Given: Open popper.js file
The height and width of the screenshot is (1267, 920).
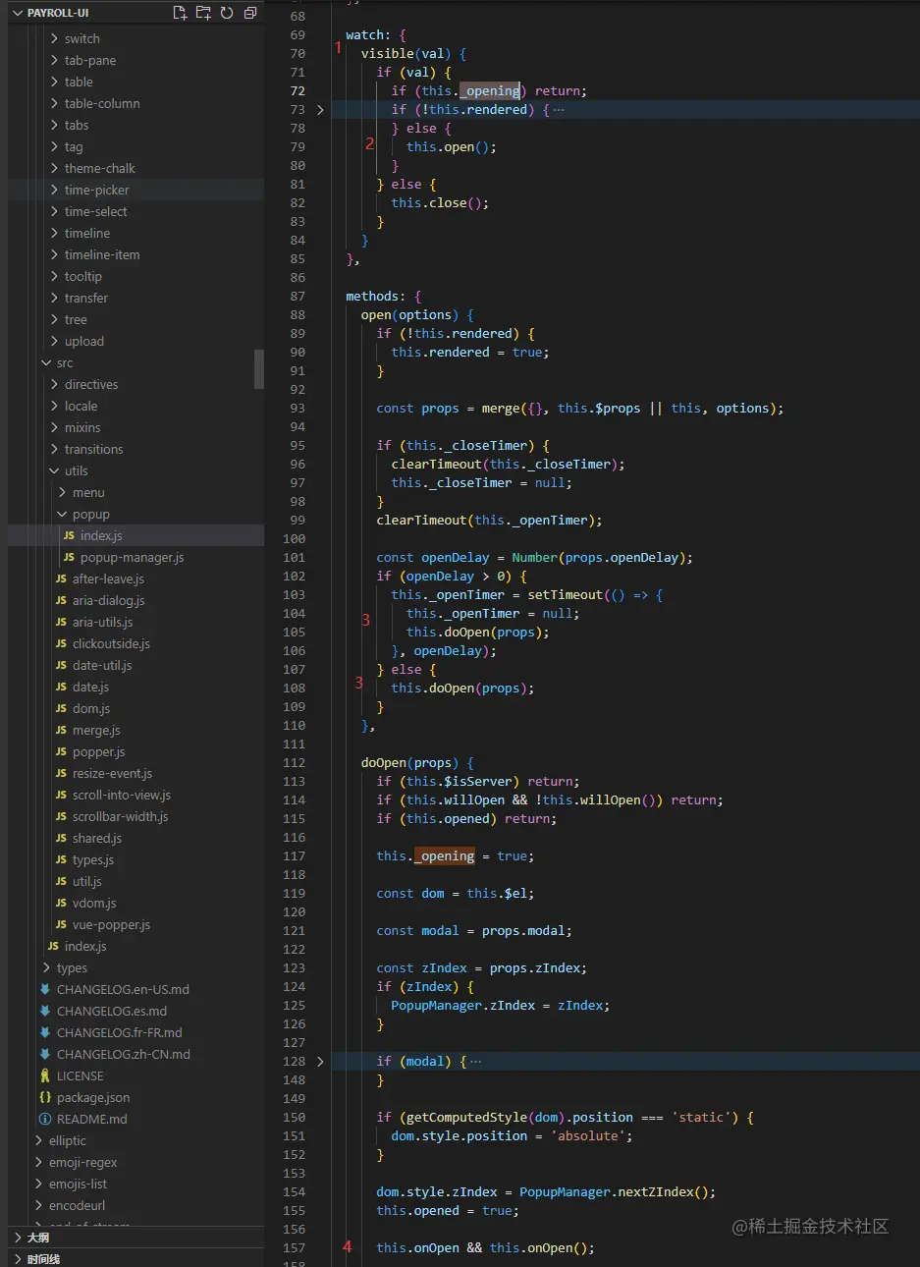Looking at the screenshot, I should [99, 751].
